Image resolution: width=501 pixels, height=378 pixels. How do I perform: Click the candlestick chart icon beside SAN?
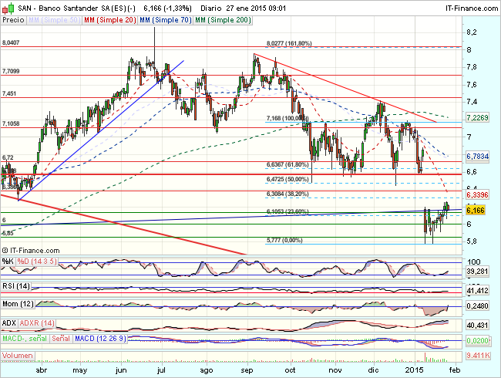6,6
